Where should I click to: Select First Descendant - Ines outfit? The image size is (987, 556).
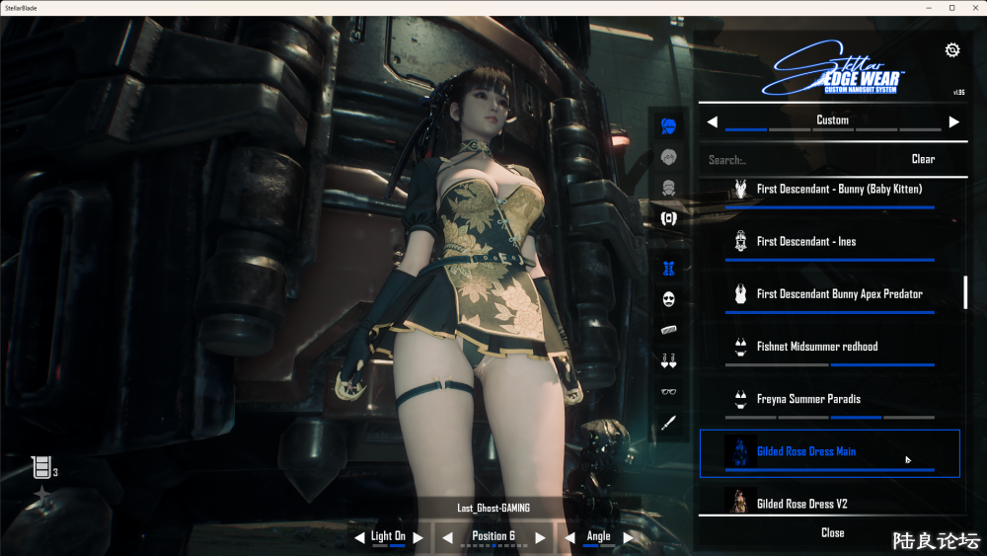pyautogui.click(x=830, y=242)
